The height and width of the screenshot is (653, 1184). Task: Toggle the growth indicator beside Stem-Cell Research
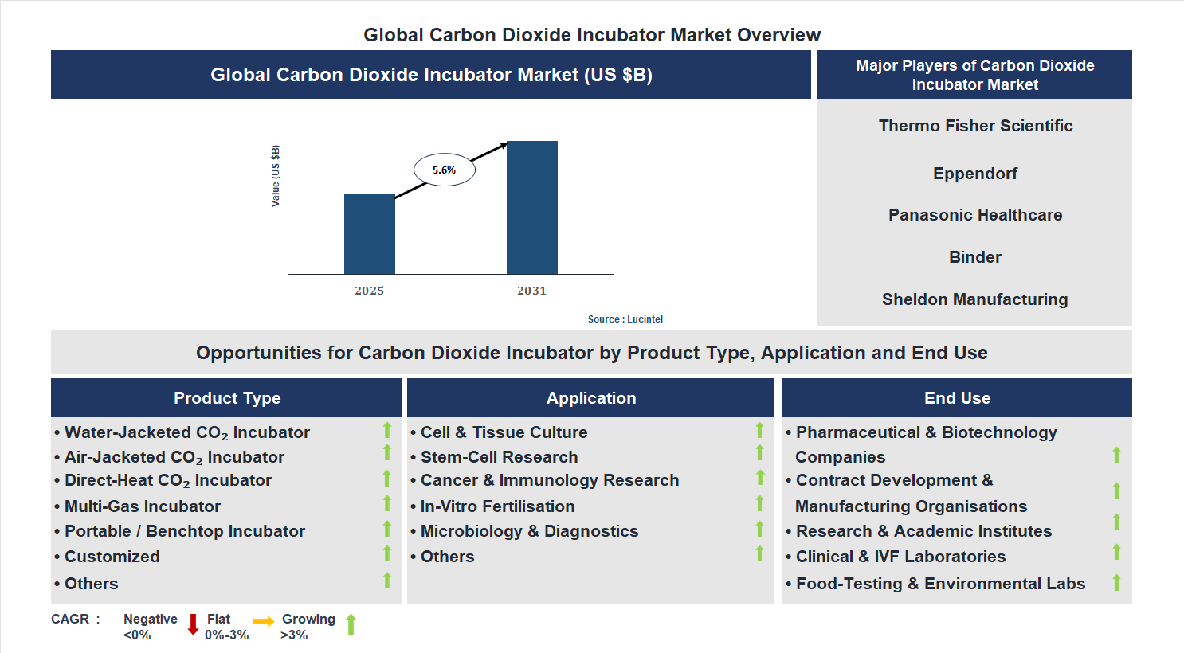coord(758,456)
